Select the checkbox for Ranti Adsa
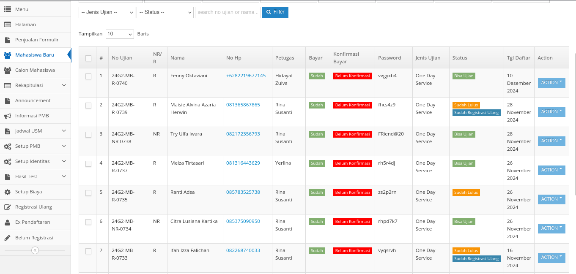Image resolution: width=576 pixels, height=274 pixels. [x=88, y=193]
